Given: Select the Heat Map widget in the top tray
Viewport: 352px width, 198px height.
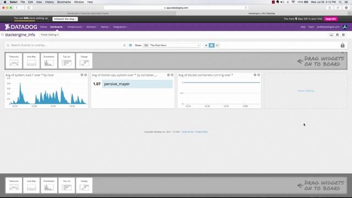Looking at the screenshot, I should [31, 61].
